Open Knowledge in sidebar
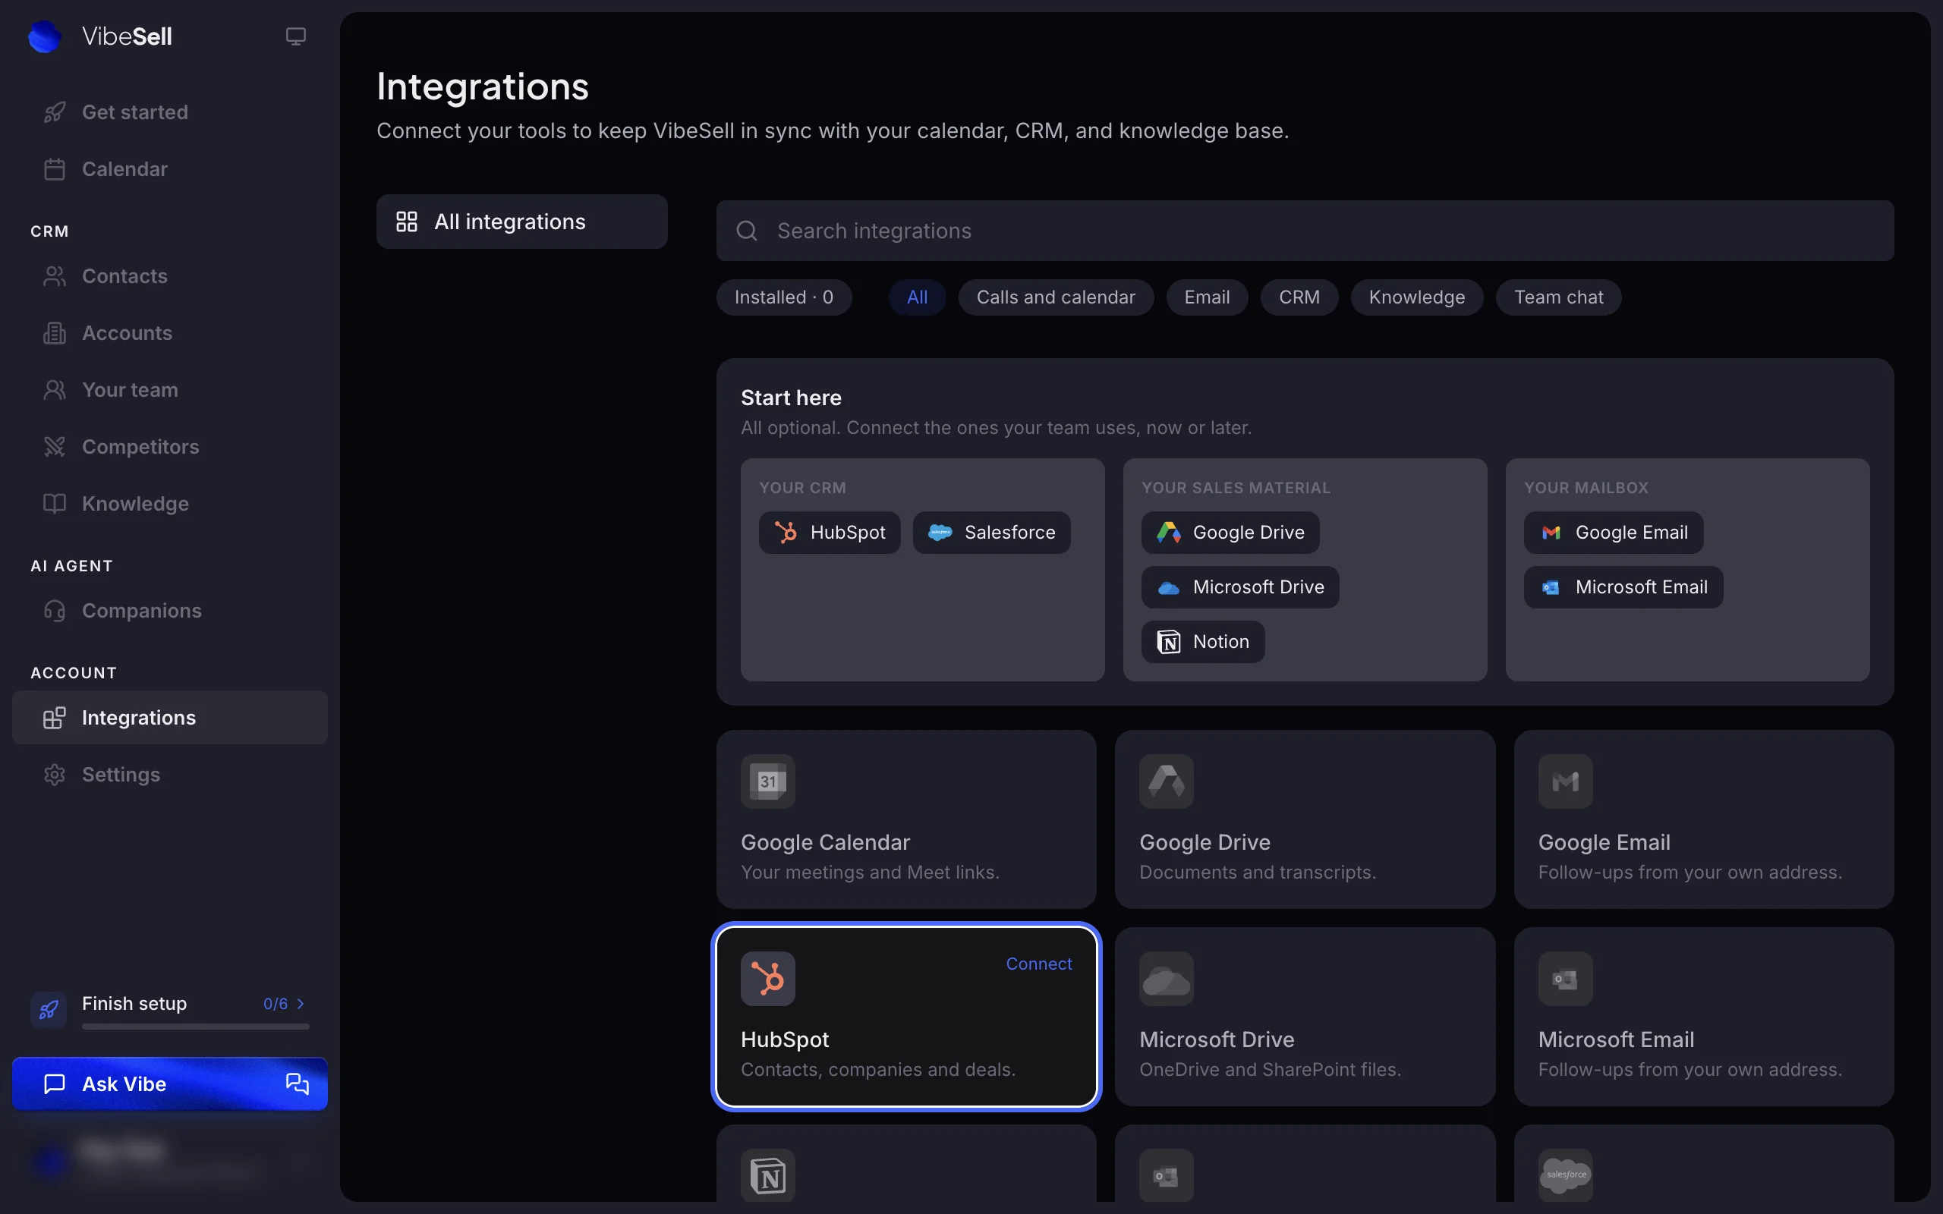The width and height of the screenshot is (1943, 1214). coord(169,503)
